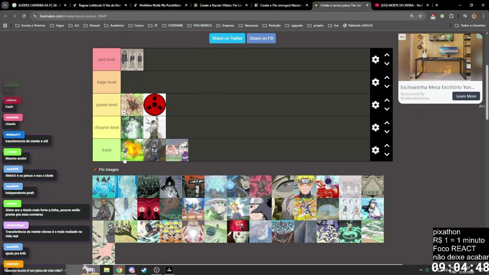Image resolution: width=489 pixels, height=275 pixels.
Task: Open CODEMAR bookmark folder
Action: click(x=172, y=26)
